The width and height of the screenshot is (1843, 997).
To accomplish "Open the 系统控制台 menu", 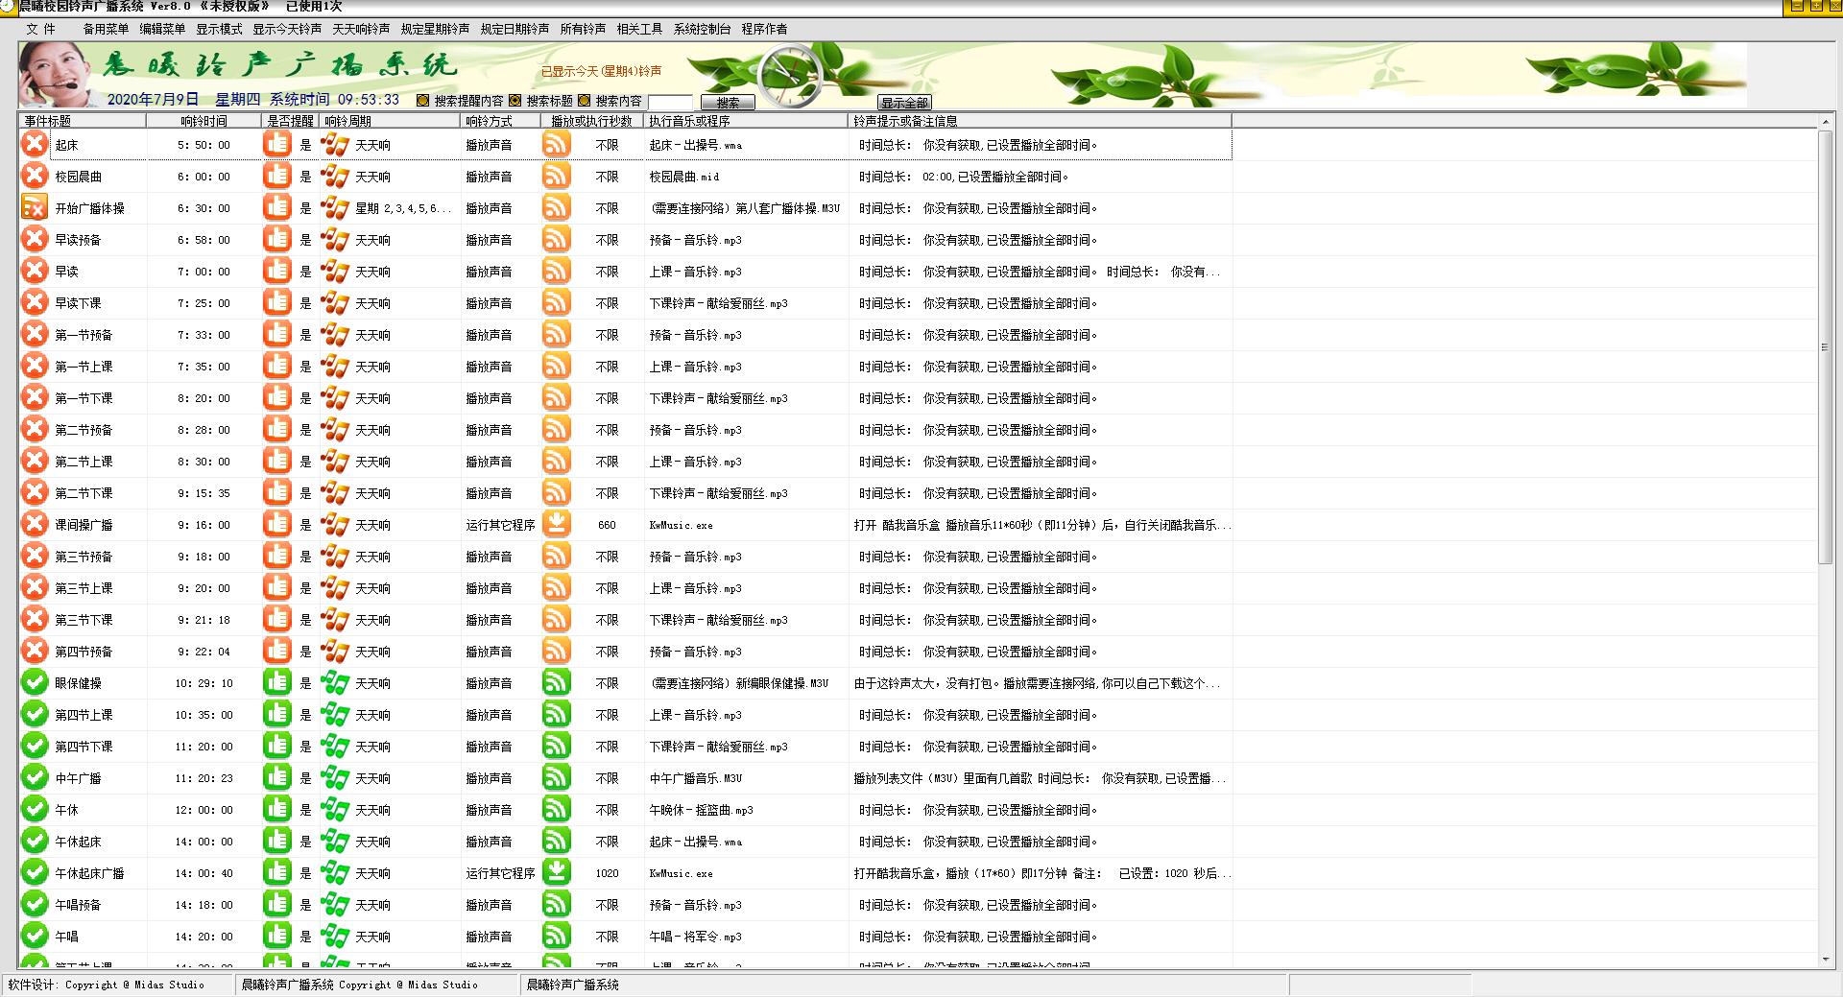I will [702, 29].
